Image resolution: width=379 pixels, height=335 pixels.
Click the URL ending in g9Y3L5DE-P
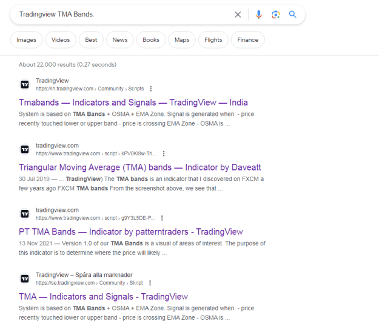tap(95, 218)
